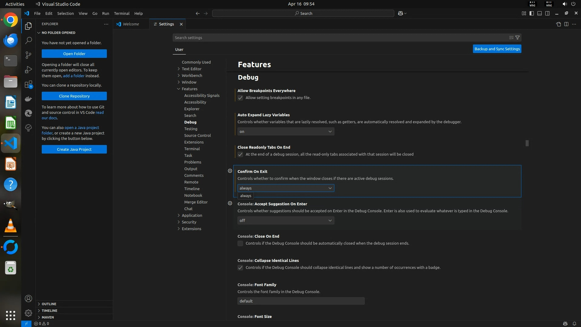Click the gear beside Confirm On Exit
The width and height of the screenshot is (581, 327).
(230, 171)
